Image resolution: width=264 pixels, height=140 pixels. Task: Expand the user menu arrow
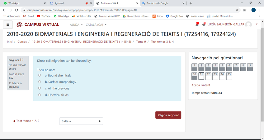[257, 24]
